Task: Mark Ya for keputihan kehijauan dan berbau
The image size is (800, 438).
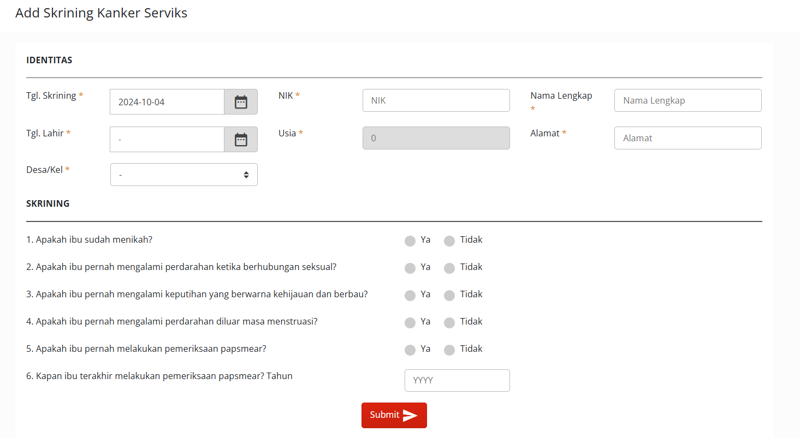Action: pos(410,296)
